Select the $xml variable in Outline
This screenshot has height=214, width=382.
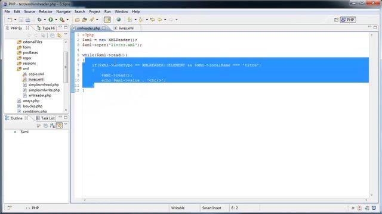(x=24, y=132)
